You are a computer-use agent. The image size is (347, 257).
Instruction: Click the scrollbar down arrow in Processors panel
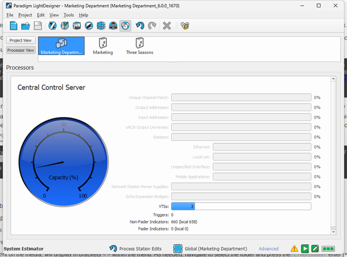[333, 232]
